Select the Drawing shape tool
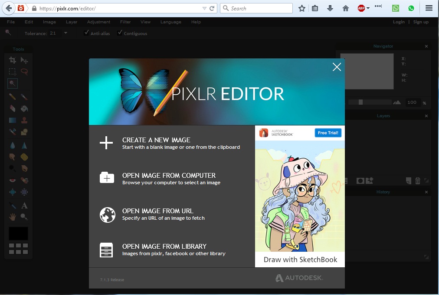The image size is (439, 295). (24, 132)
